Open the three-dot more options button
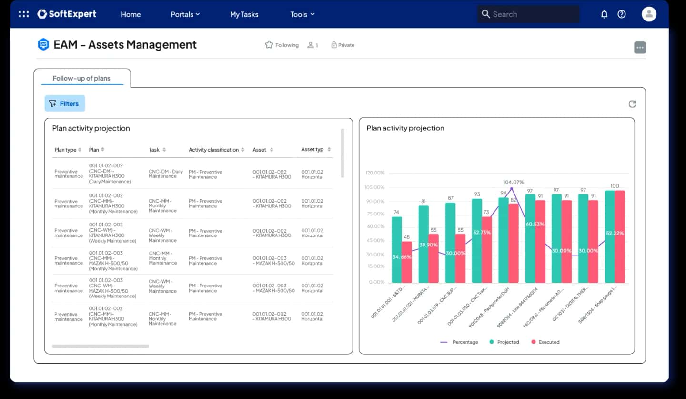The height and width of the screenshot is (399, 686). 640,48
